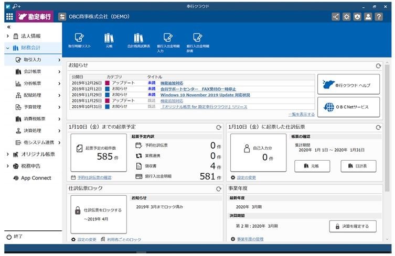The image size is (395, 256).
Task: Select 決算処理 menu item
Action: tap(33, 131)
